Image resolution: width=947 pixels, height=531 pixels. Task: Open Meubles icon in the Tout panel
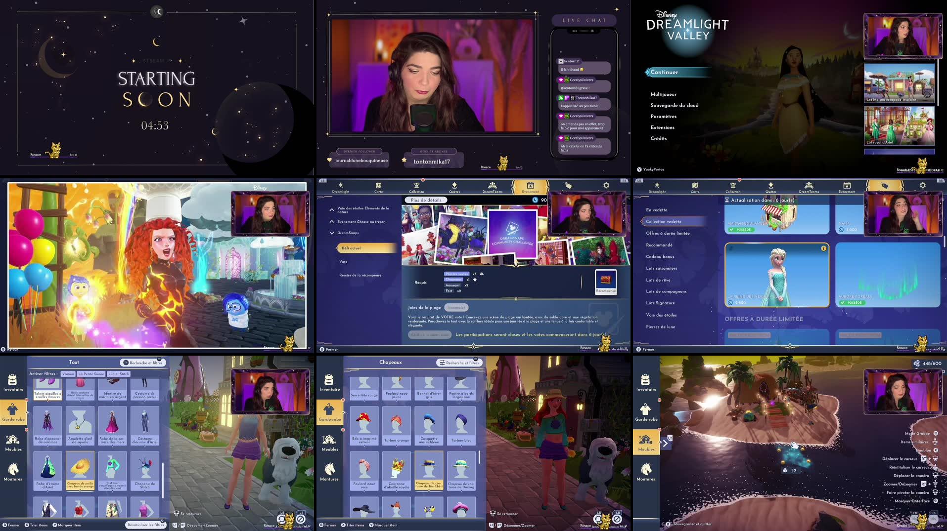[13, 443]
